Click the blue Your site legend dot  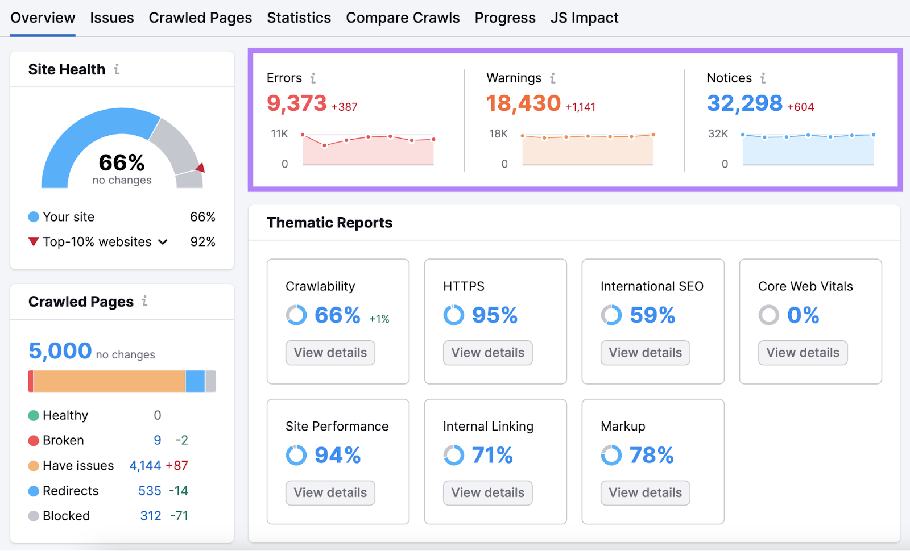click(x=34, y=216)
